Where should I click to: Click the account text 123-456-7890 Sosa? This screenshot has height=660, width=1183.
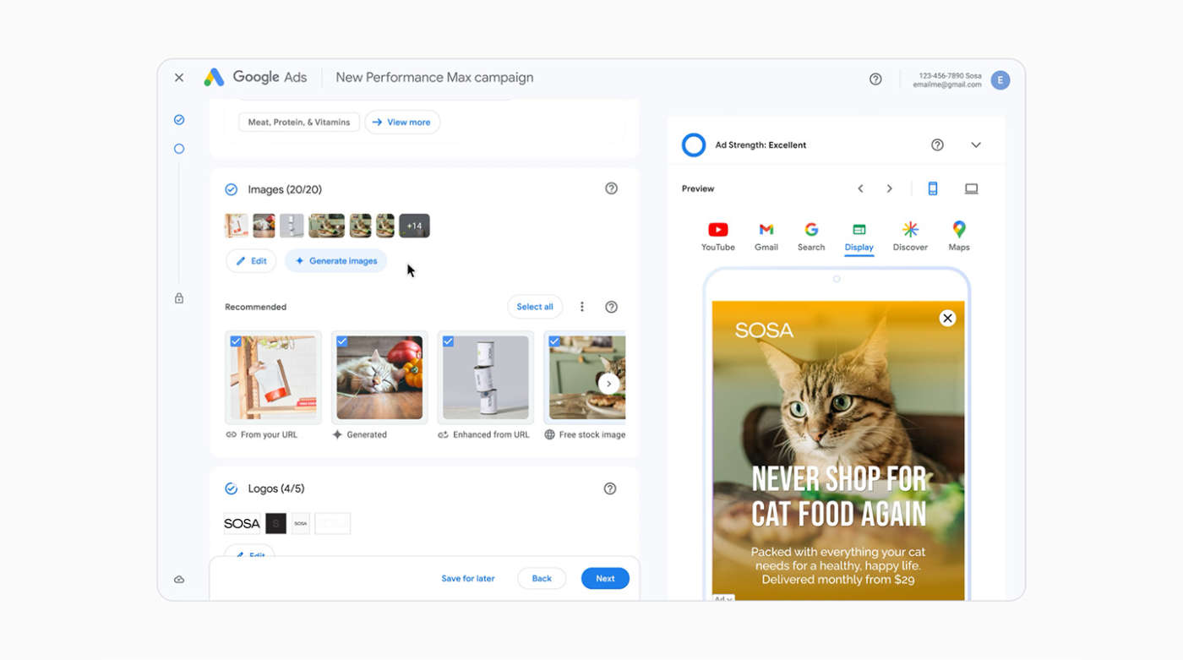951,76
